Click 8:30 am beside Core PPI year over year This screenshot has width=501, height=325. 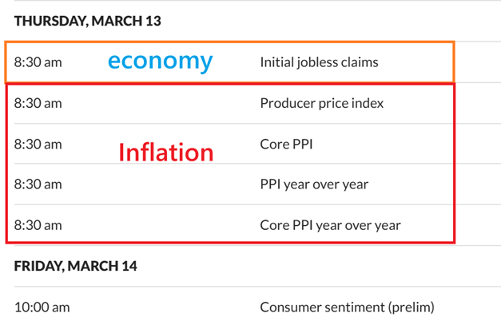coord(38,225)
